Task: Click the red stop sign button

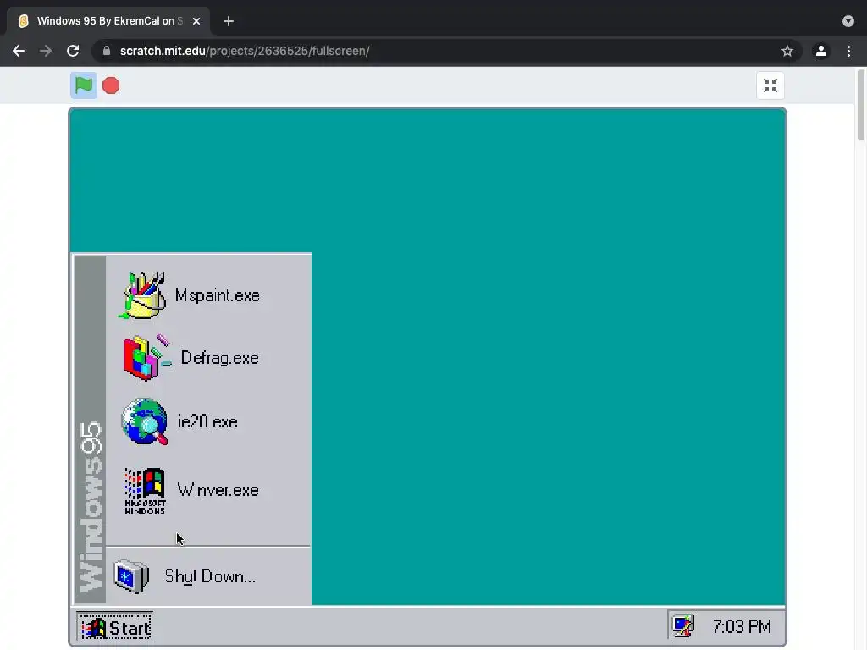Action: coord(111,85)
